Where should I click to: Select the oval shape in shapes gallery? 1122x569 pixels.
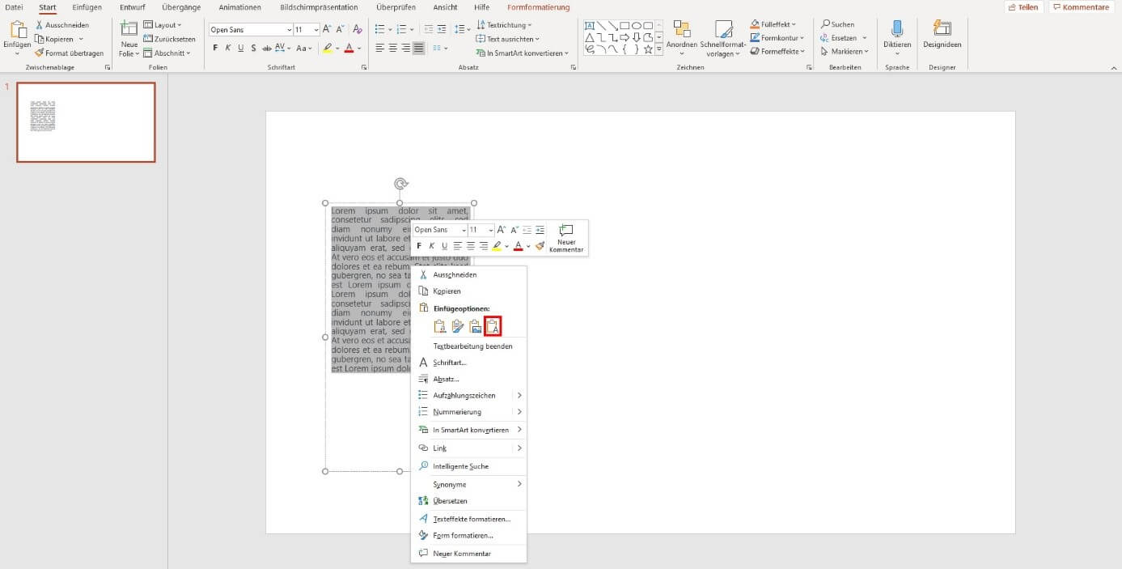(x=637, y=25)
